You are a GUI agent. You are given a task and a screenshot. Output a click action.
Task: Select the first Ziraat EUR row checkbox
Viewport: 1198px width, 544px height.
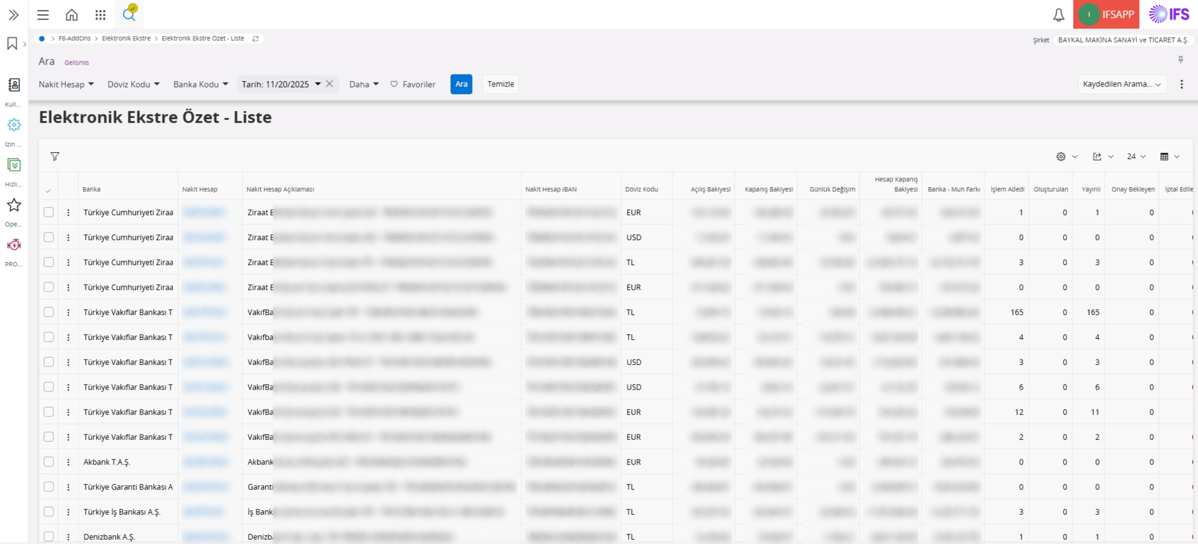pyautogui.click(x=49, y=212)
